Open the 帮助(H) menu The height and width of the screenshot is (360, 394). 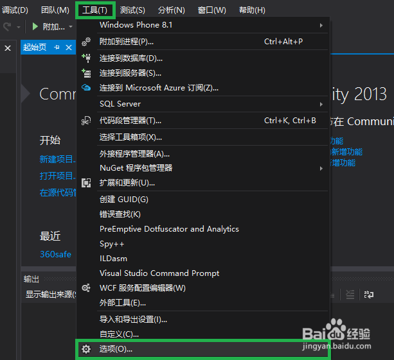(252, 10)
